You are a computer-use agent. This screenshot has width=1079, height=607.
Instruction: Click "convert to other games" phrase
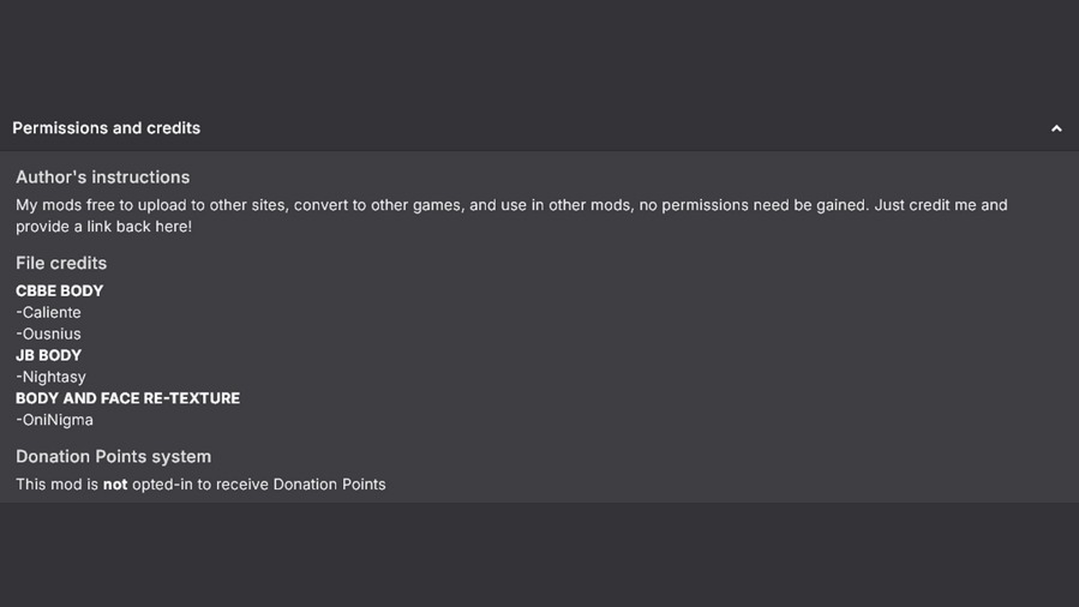point(377,205)
